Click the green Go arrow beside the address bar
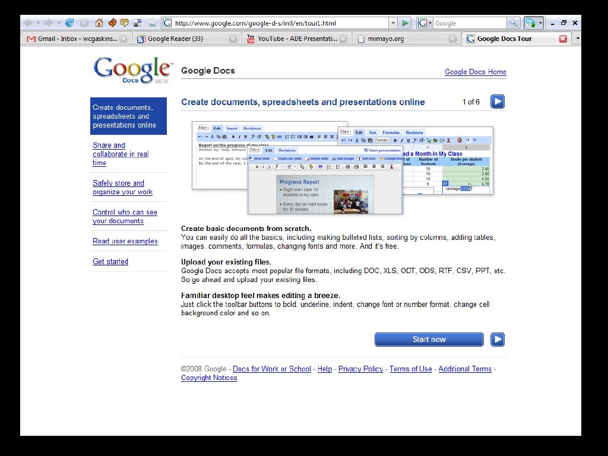Image resolution: width=608 pixels, height=456 pixels. click(x=405, y=23)
